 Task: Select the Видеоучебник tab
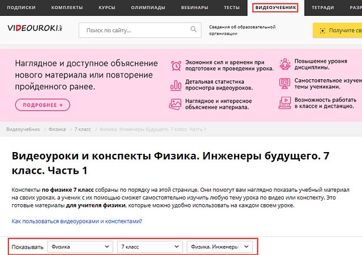pyautogui.click(x=275, y=7)
